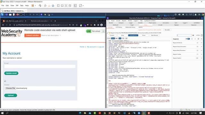Toggle Intercept is on button
The image size is (205, 115).
click(133, 35)
